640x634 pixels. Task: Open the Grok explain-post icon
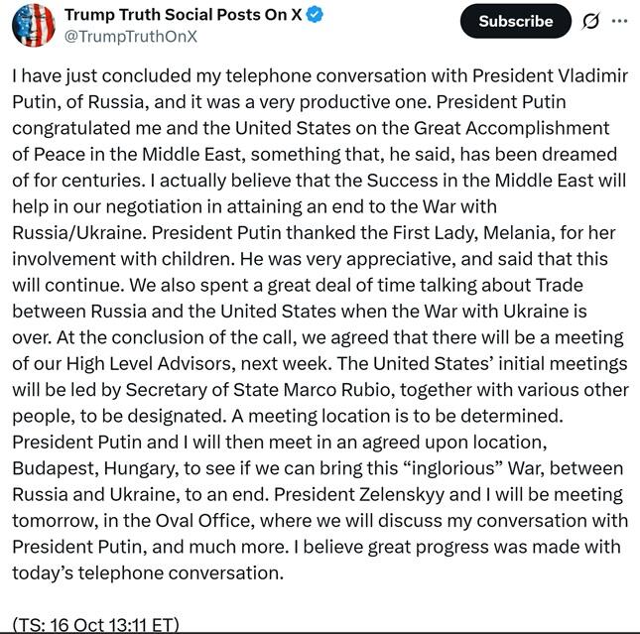click(x=591, y=21)
